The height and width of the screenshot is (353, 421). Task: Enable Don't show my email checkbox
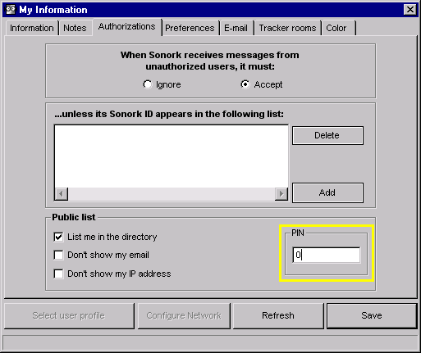point(58,255)
